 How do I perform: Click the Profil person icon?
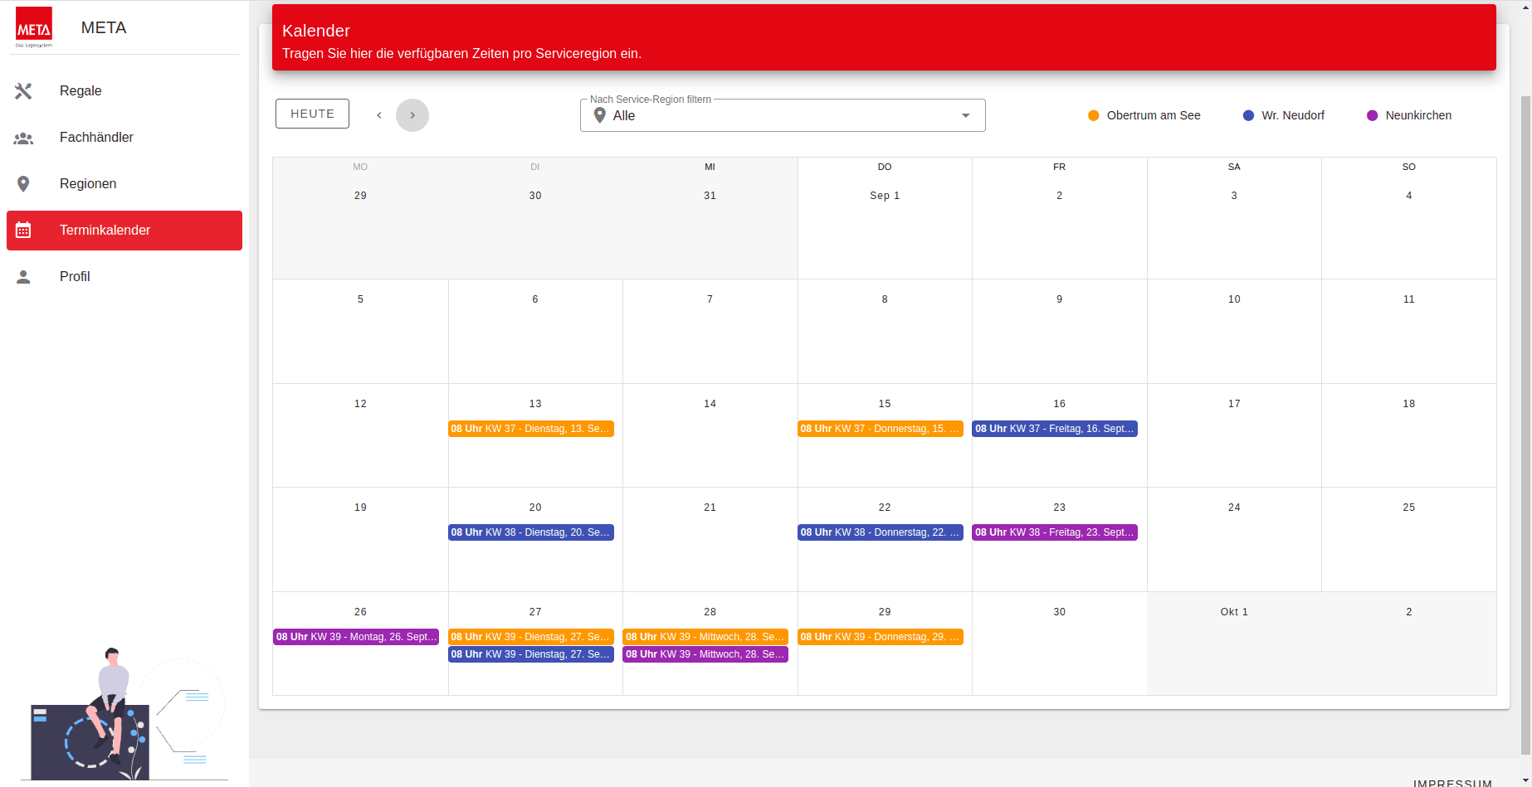(x=23, y=277)
